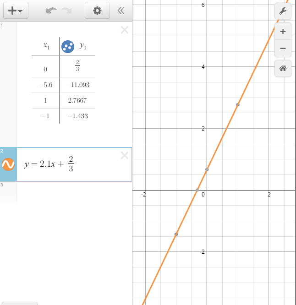
Task: Delete expression 2 with its X button
Action: click(x=125, y=156)
